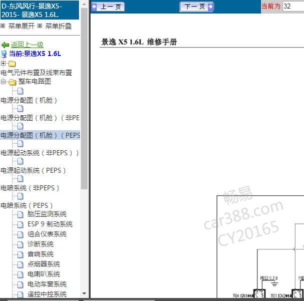The height and width of the screenshot is (301, 304).
Task: Open 遥控中控系统 page
Action: (x=47, y=294)
